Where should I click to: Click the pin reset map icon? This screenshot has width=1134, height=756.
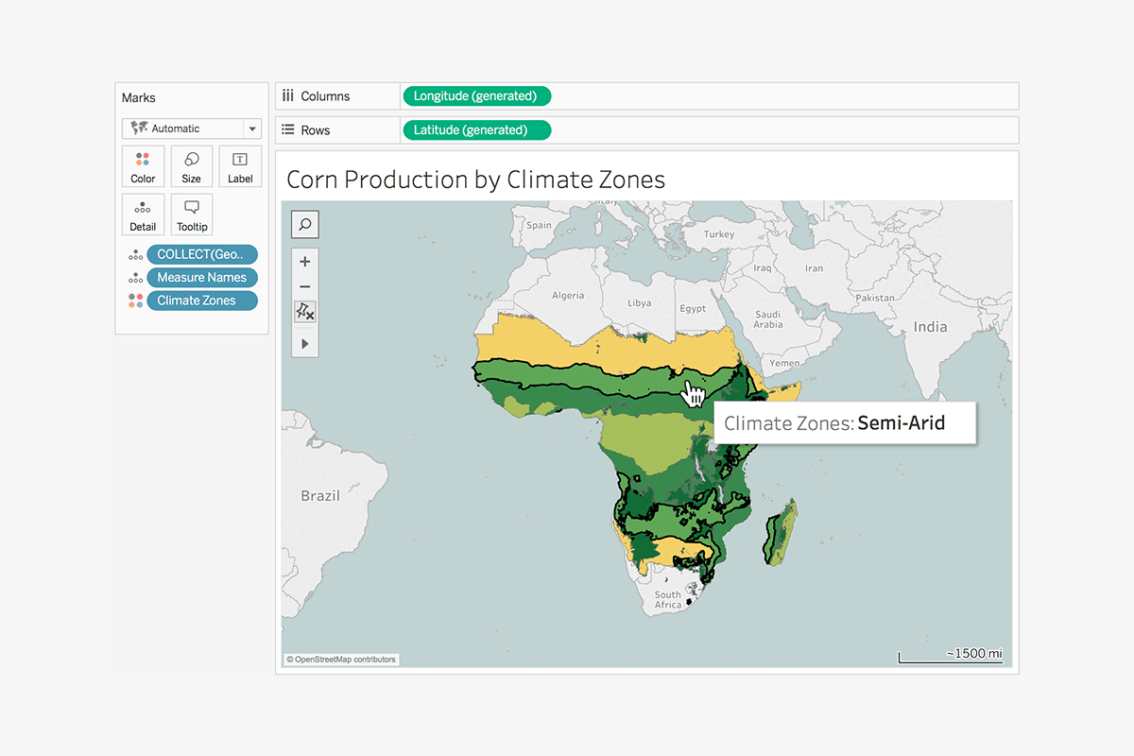pyautogui.click(x=305, y=313)
